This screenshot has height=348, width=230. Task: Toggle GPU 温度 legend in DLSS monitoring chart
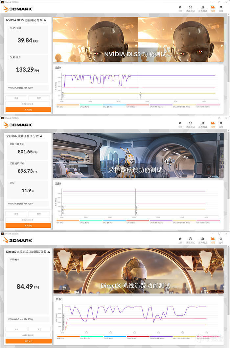pos(114,106)
